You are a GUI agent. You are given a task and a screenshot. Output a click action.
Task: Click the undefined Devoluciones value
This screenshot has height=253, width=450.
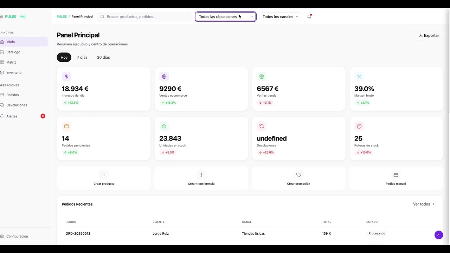coord(272,138)
